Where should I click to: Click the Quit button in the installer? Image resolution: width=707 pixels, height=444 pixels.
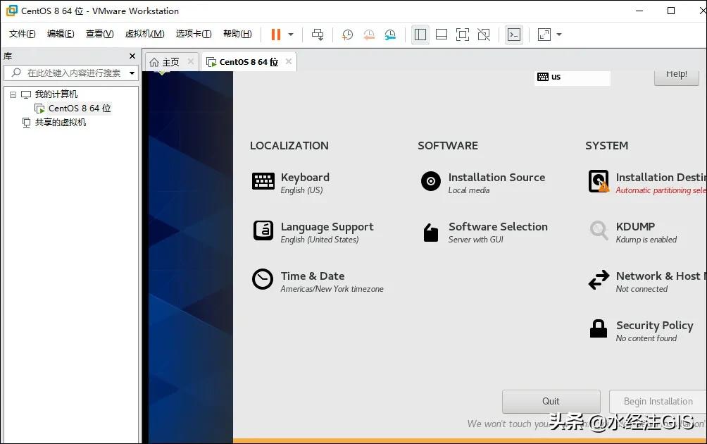(x=551, y=401)
